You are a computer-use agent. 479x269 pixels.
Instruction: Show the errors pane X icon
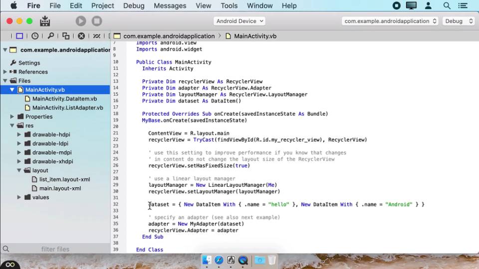click(81, 36)
